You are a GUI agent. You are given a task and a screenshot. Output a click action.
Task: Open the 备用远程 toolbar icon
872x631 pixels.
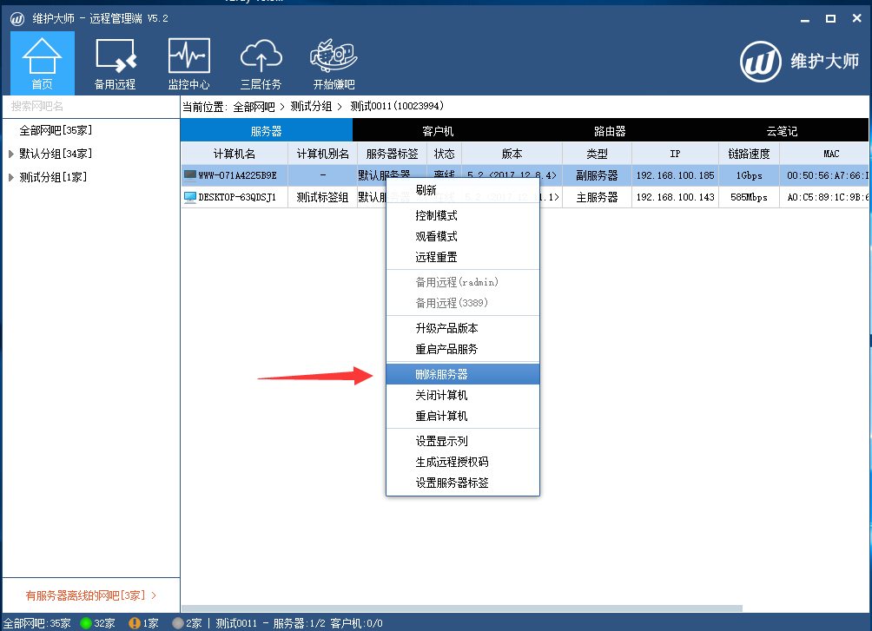tap(116, 62)
